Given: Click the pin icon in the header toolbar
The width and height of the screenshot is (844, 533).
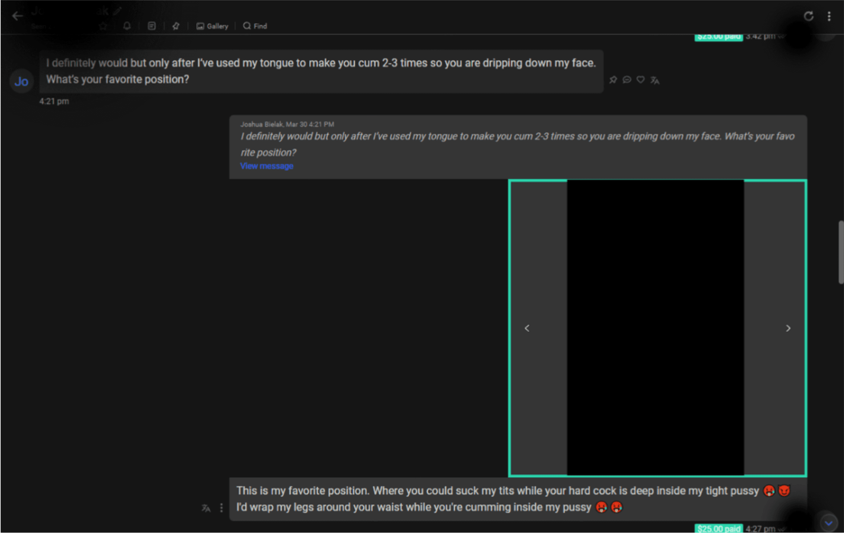Looking at the screenshot, I should pos(176,26).
